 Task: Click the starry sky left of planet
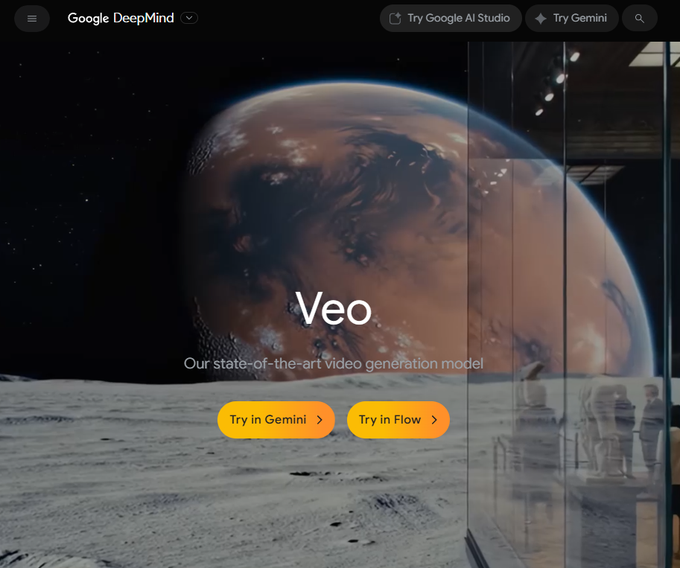(x=86, y=195)
